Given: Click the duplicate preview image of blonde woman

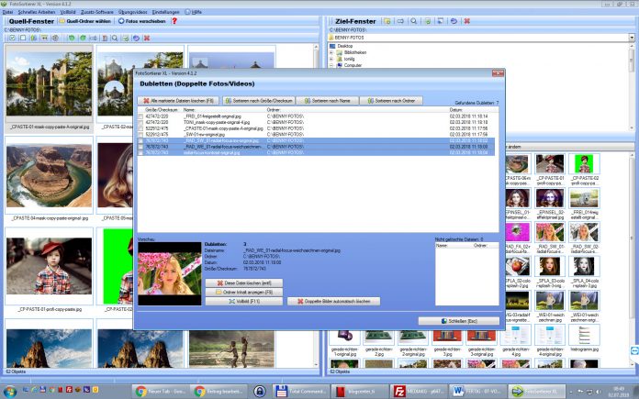Looking at the screenshot, I should coord(170,273).
